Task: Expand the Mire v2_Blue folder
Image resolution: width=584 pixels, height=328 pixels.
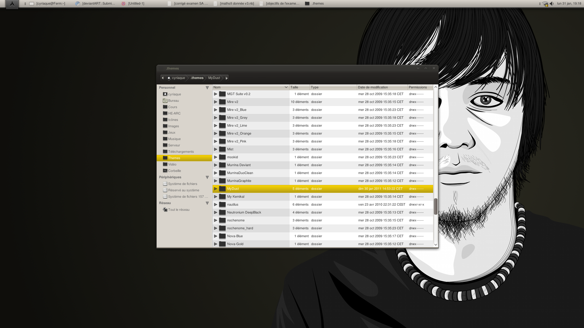Action: point(216,110)
